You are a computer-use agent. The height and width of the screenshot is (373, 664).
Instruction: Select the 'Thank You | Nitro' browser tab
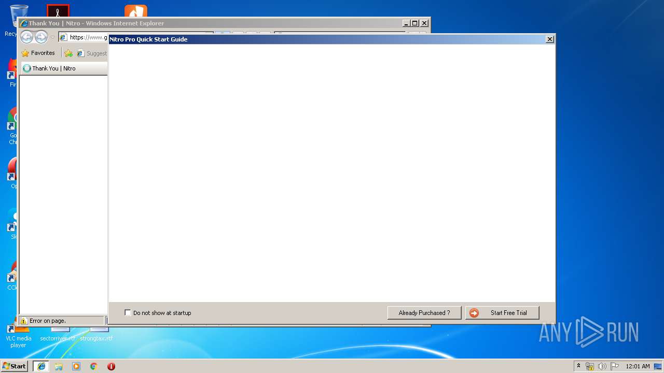pos(64,68)
